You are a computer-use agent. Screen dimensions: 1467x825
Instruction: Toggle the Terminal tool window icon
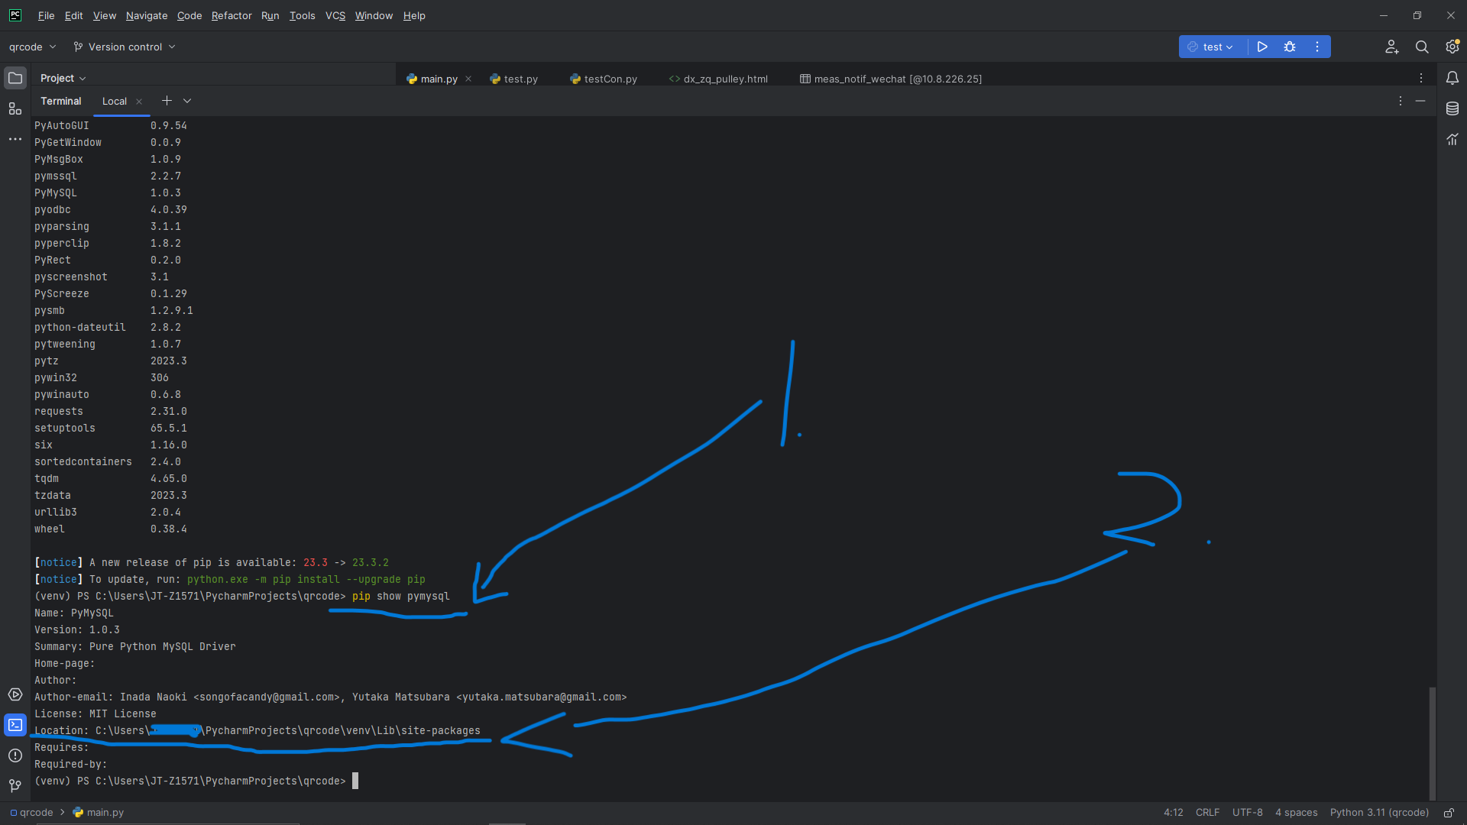(x=15, y=725)
